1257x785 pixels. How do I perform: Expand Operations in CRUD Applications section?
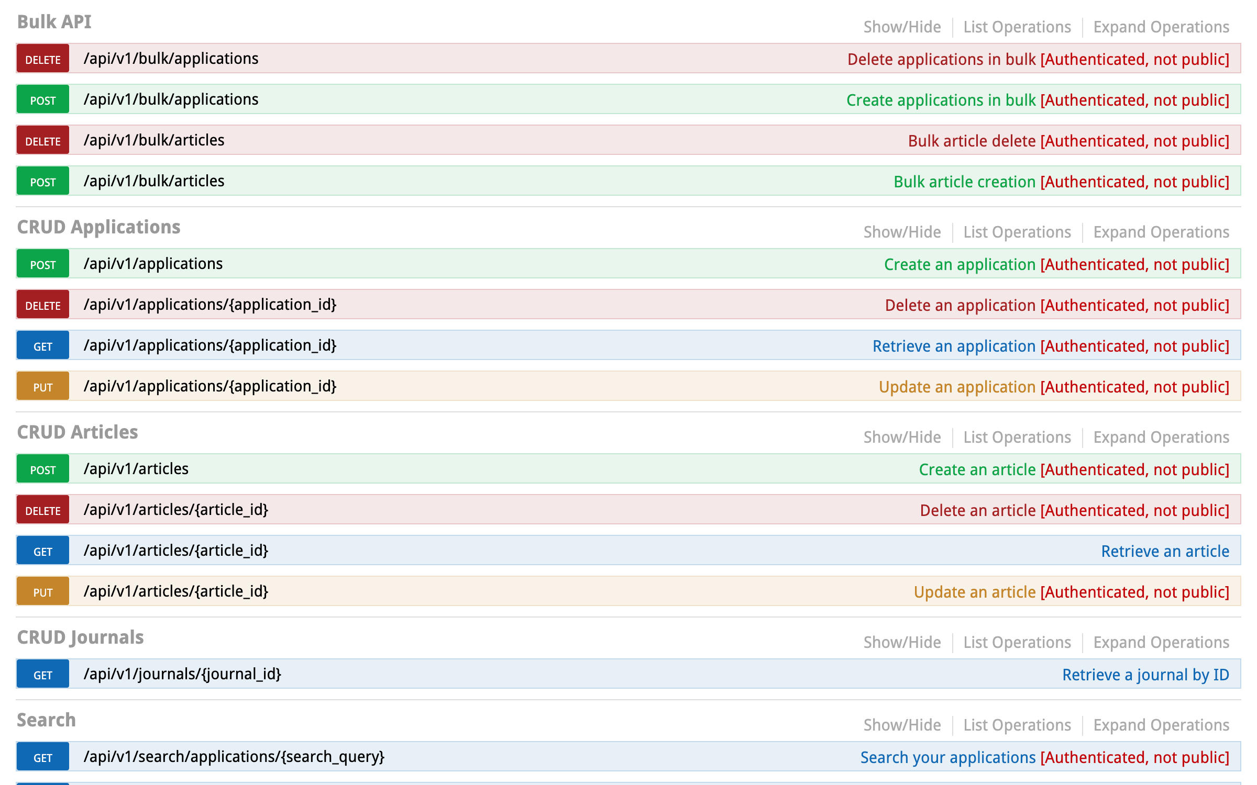1161,232
